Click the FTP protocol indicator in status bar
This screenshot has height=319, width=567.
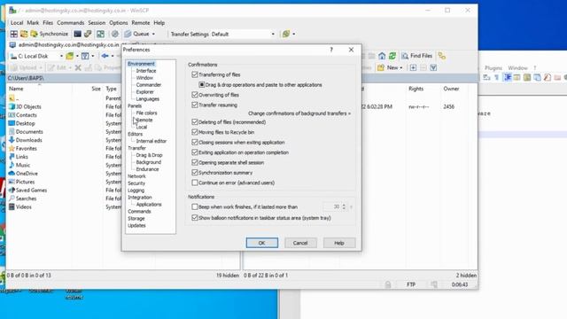(x=411, y=284)
